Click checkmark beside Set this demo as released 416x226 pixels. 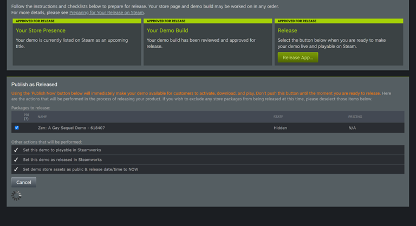tap(16, 160)
